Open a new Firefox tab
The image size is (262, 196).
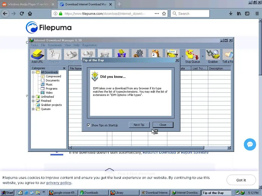[x=119, y=4]
